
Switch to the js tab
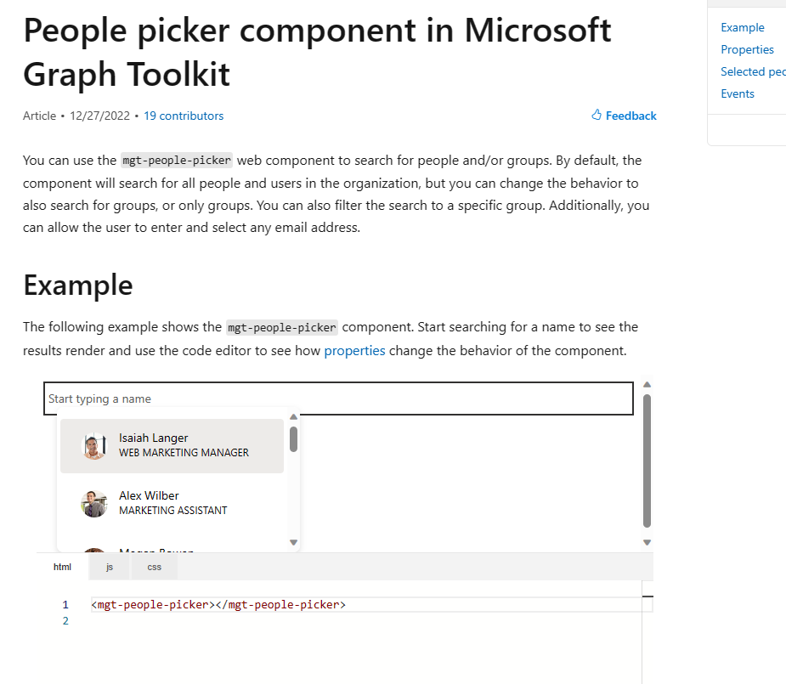tap(109, 566)
